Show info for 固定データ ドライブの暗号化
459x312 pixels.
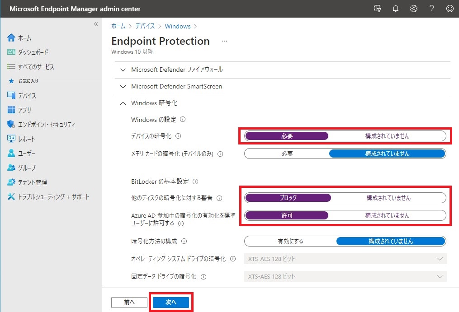[x=203, y=277]
